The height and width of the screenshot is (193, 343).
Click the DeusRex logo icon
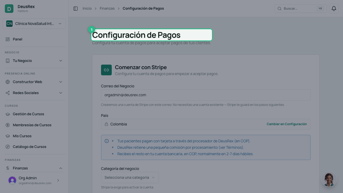(x=9, y=9)
